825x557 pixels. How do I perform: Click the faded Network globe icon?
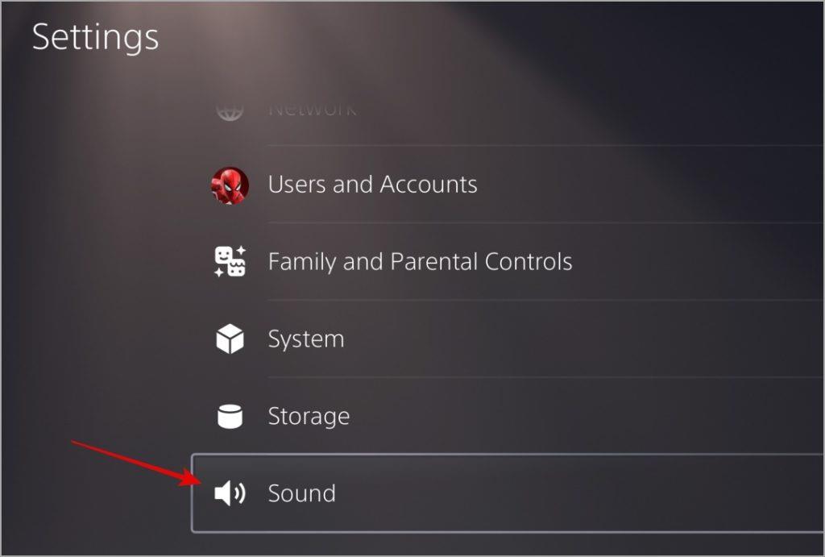[230, 111]
